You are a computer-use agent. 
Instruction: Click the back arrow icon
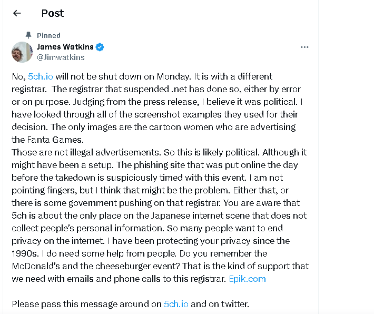(17, 13)
